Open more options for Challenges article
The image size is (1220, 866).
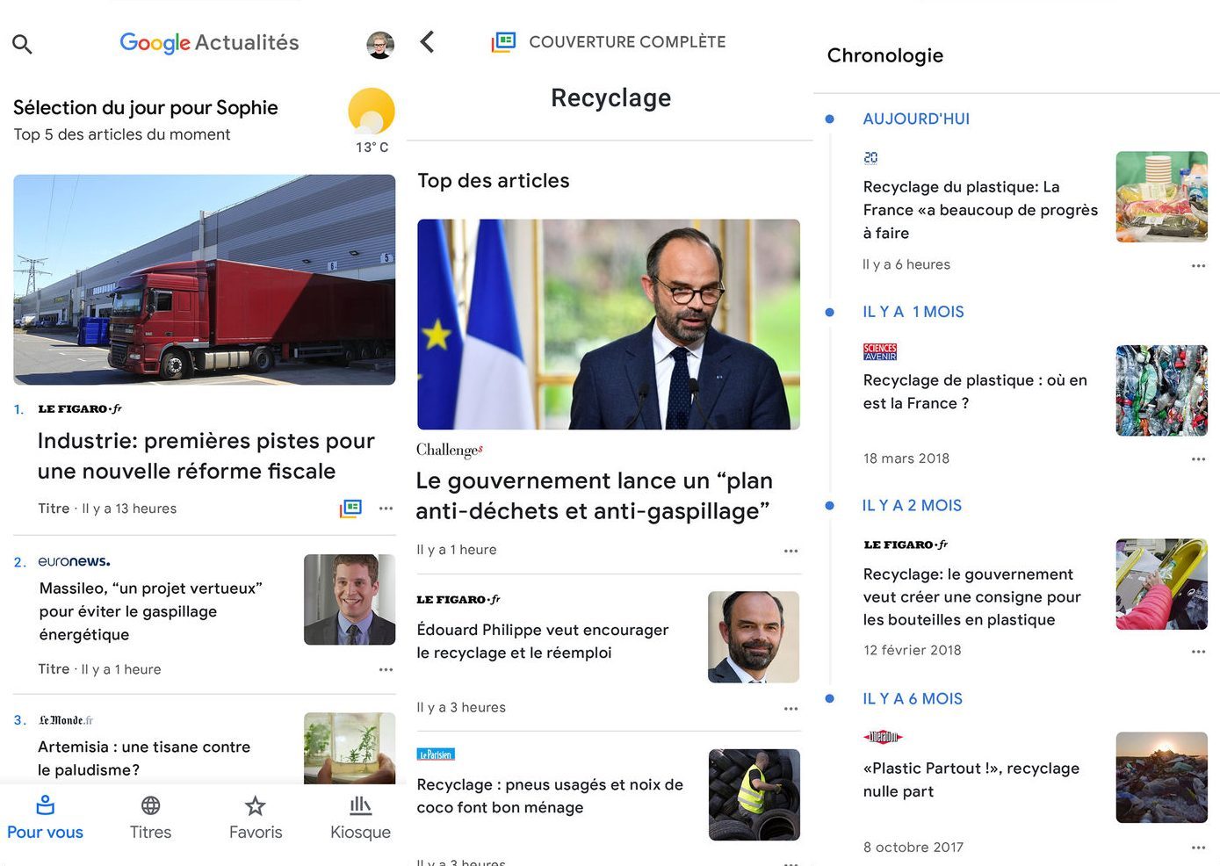tap(790, 551)
